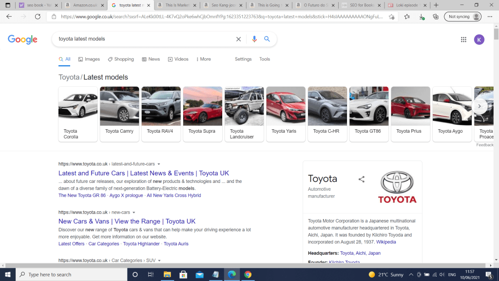The height and width of the screenshot is (281, 499).
Task: Reload the page with refresh icon
Action: tap(38, 16)
